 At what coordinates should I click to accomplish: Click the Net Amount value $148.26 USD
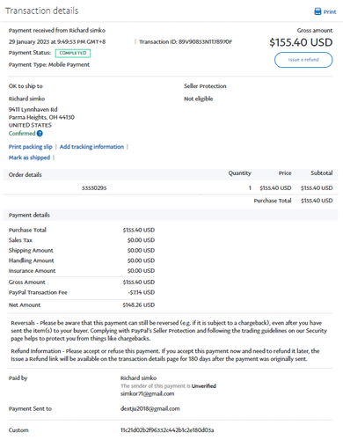139,305
